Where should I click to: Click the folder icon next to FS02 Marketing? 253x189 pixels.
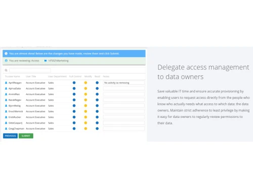pos(46,60)
